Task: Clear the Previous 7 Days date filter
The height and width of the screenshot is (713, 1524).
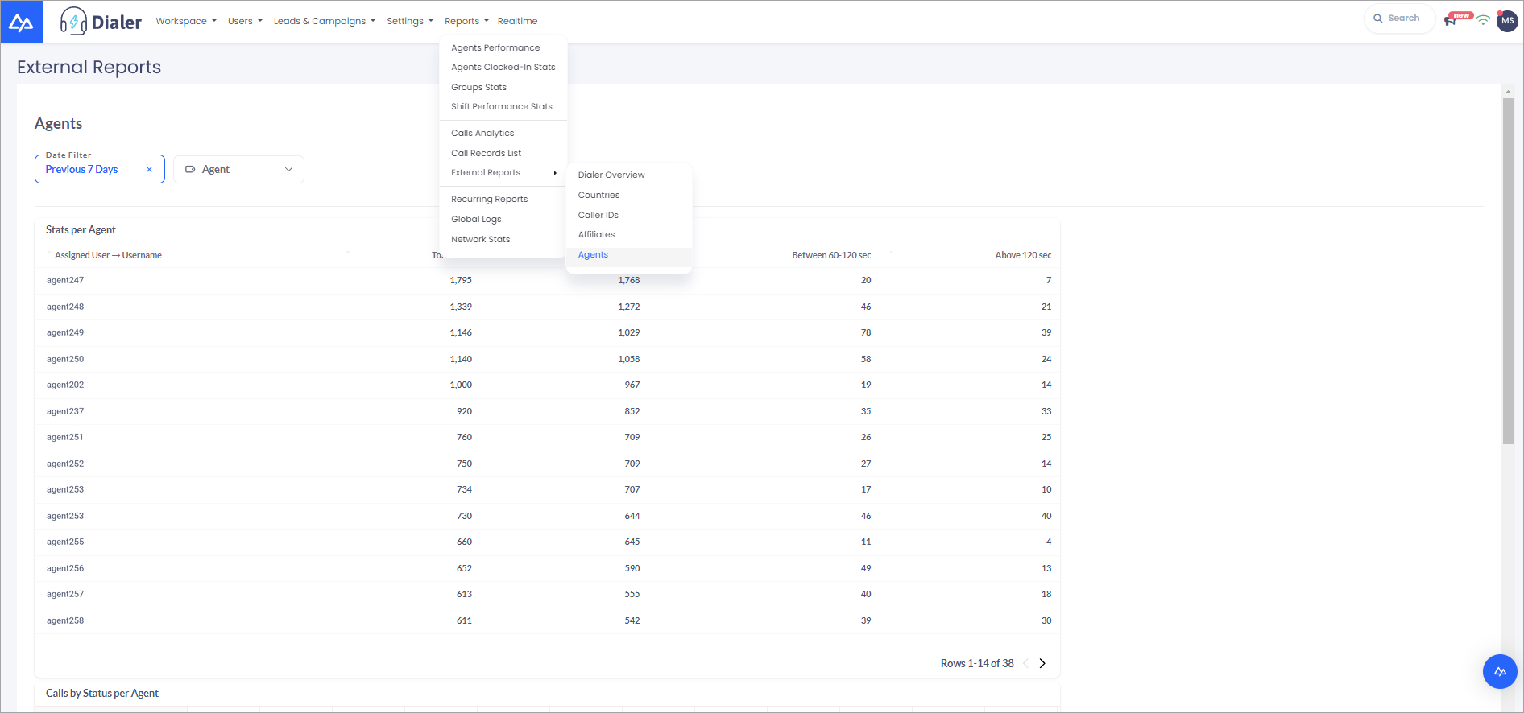Action: coord(149,170)
